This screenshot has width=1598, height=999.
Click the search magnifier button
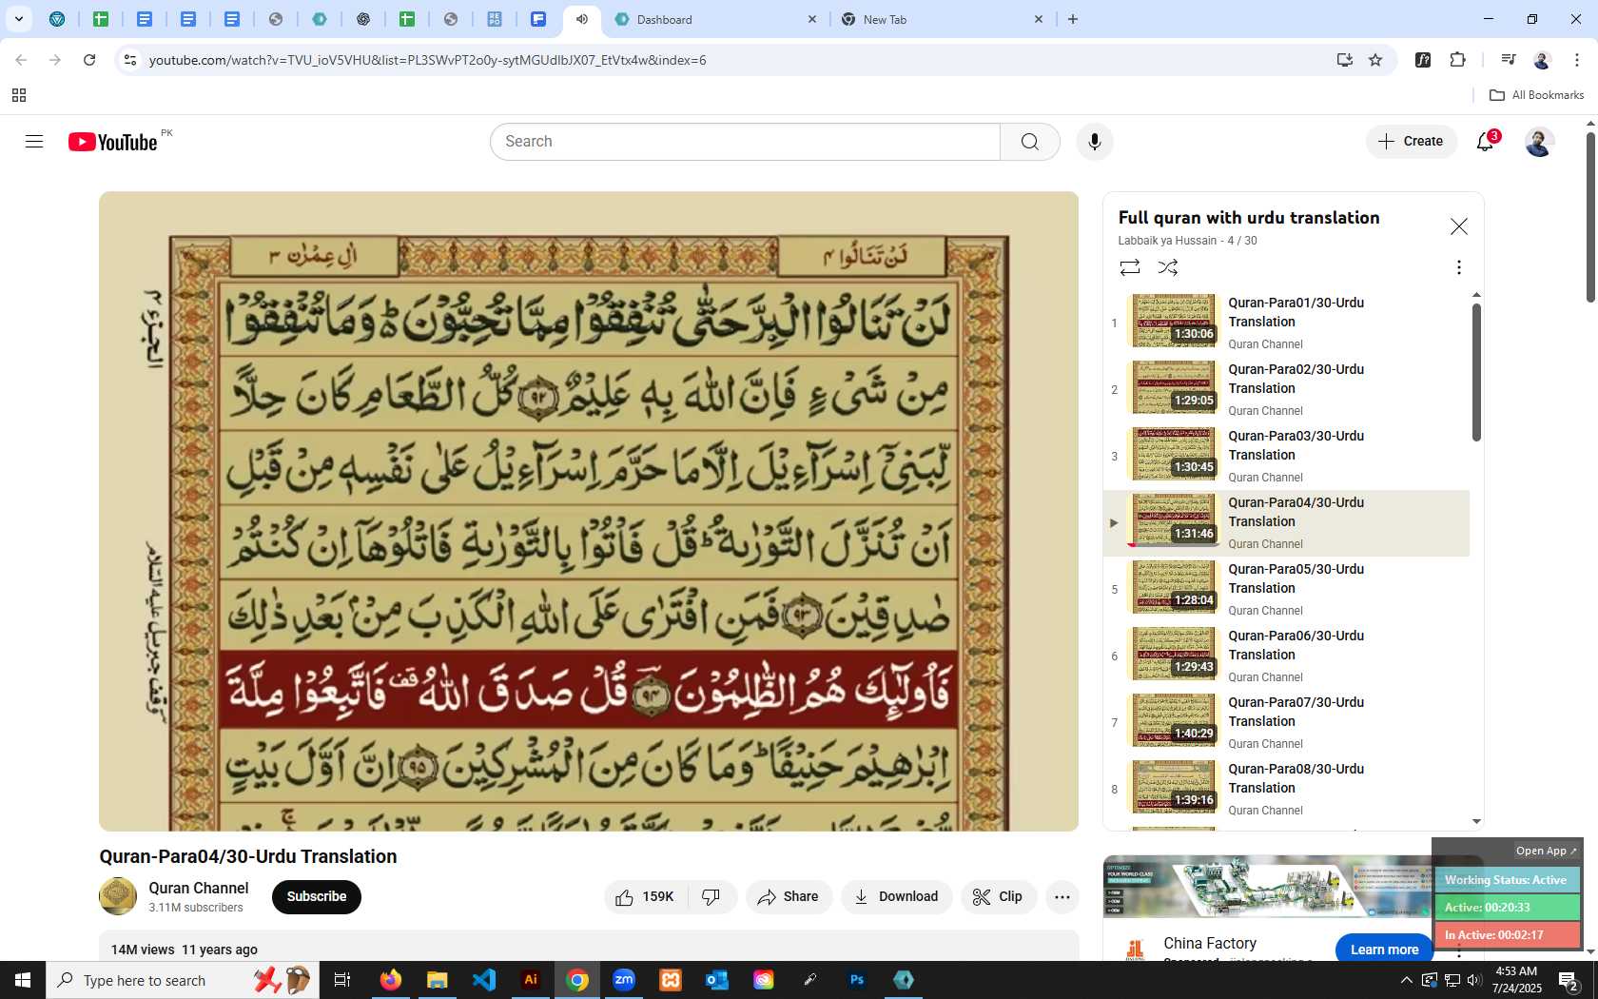(x=1030, y=142)
